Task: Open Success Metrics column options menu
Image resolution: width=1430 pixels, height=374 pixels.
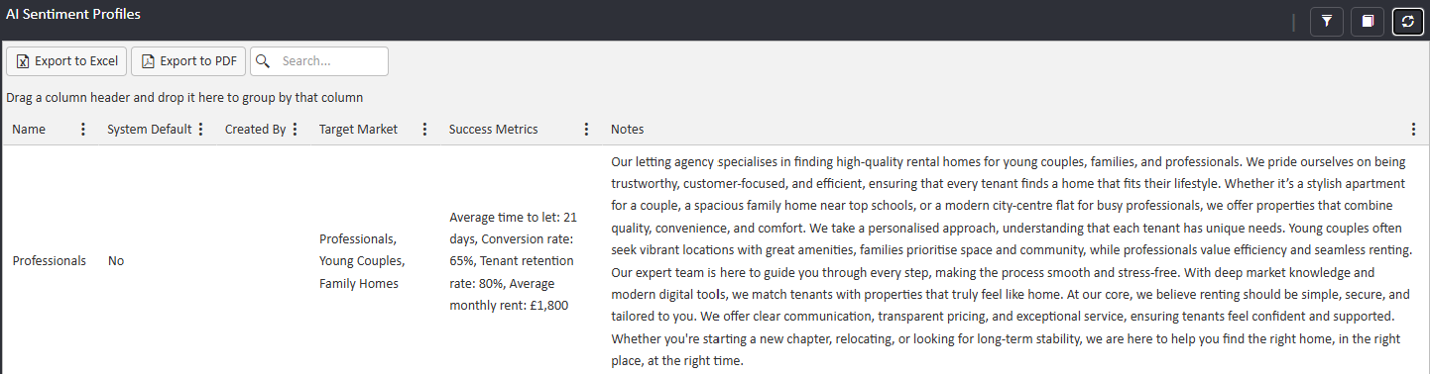Action: (x=586, y=130)
